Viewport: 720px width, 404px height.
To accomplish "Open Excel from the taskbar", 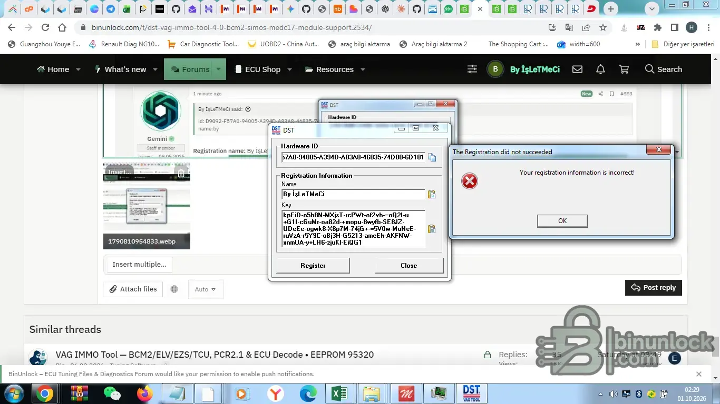I will point(339,393).
